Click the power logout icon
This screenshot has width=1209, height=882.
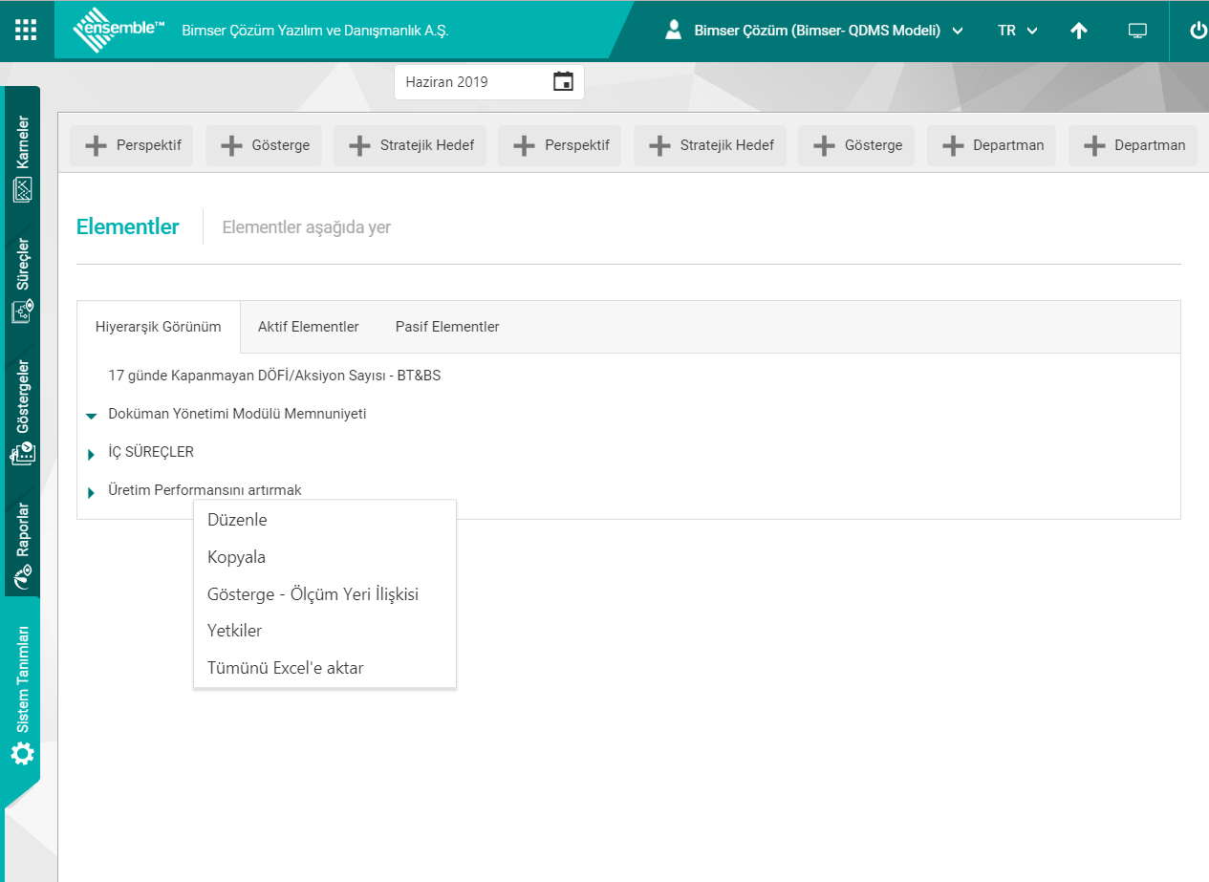pyautogui.click(x=1198, y=31)
